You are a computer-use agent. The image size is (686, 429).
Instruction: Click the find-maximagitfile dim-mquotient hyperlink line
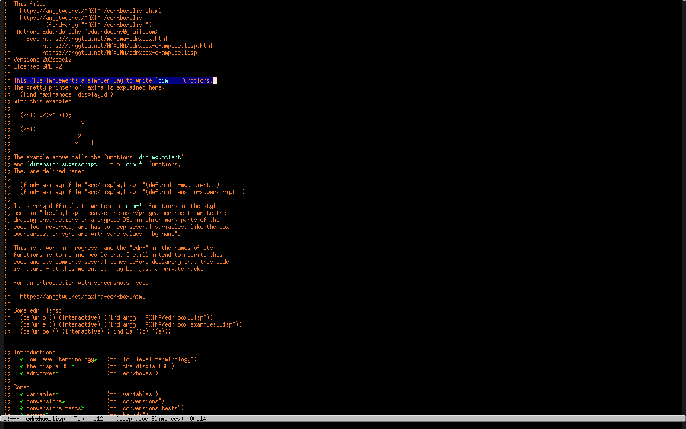pos(120,185)
